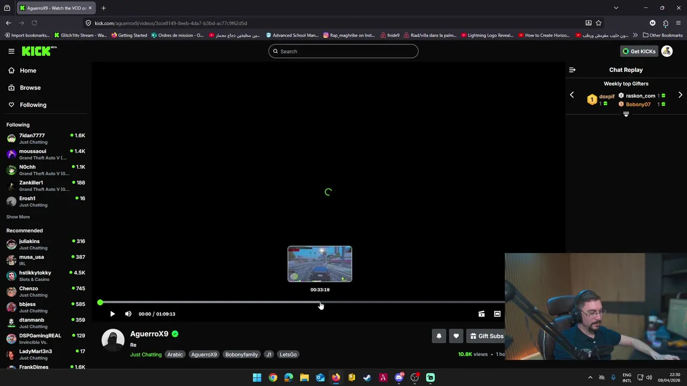Click the AguerroX9 verified badge
687x386 pixels.
point(175,333)
